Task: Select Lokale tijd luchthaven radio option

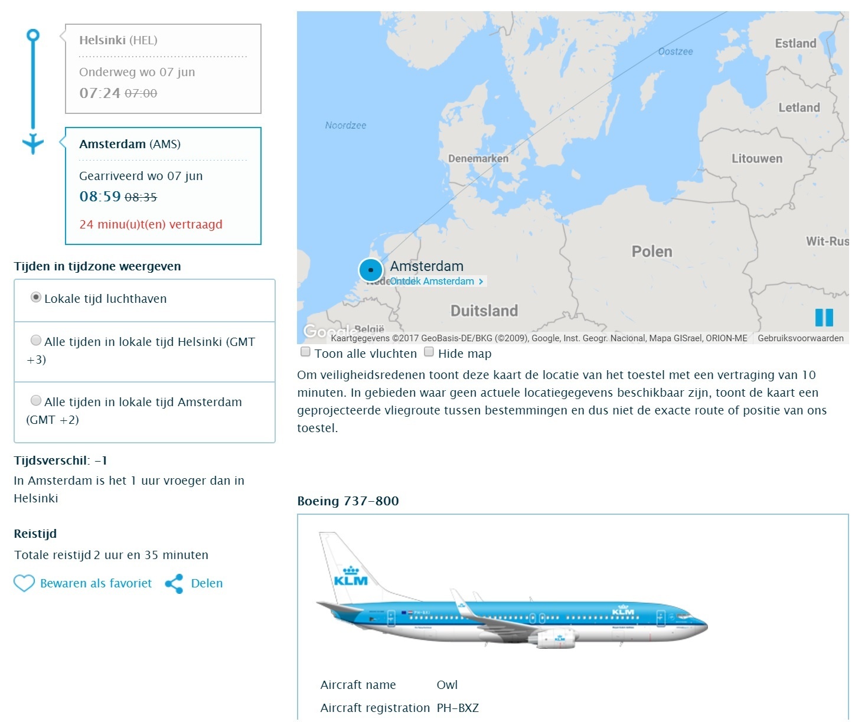Action: coord(36,298)
